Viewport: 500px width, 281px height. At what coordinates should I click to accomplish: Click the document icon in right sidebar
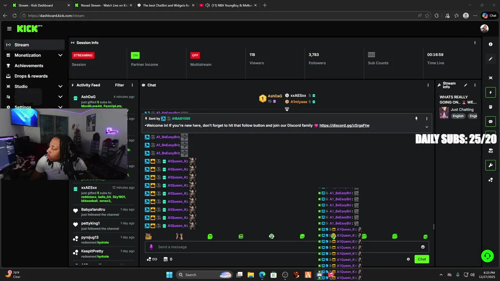491,107
